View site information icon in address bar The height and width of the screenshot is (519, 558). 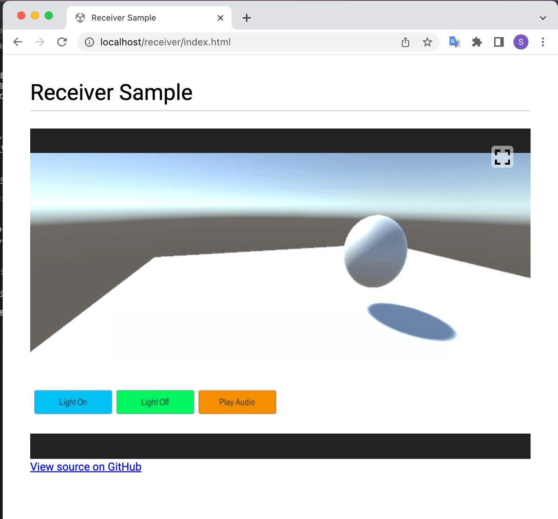(89, 42)
